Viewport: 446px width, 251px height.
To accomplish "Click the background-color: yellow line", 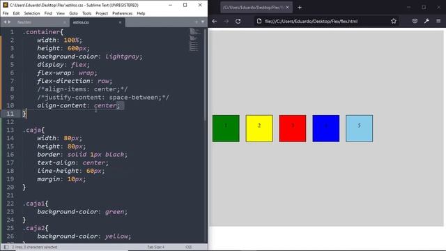I will coord(84,236).
